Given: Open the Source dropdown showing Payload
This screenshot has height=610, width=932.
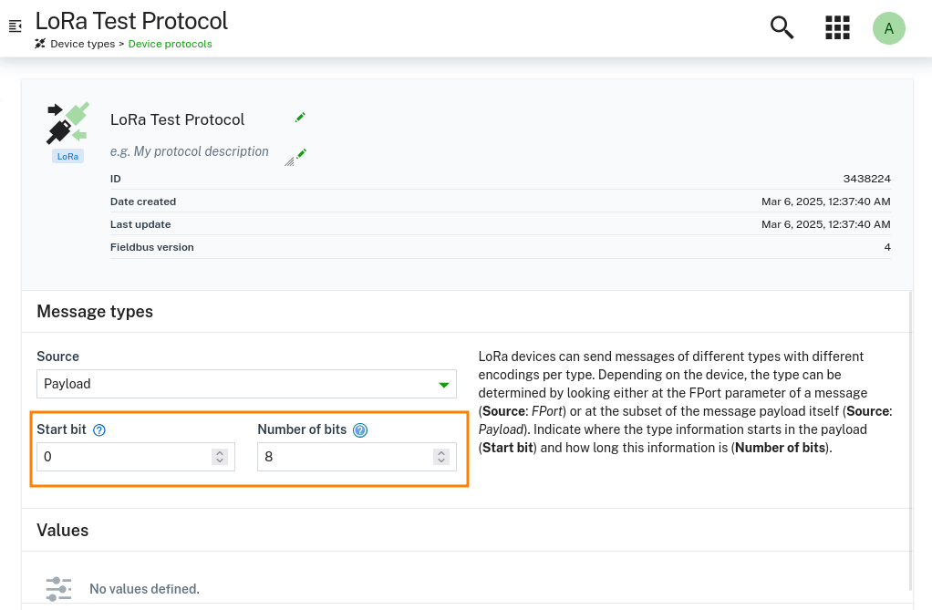Looking at the screenshot, I should click(x=246, y=383).
